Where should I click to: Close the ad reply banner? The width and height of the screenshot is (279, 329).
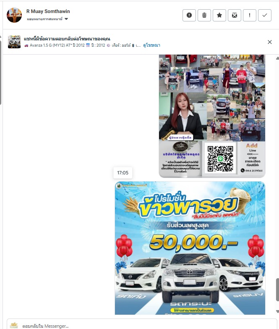pos(270,42)
